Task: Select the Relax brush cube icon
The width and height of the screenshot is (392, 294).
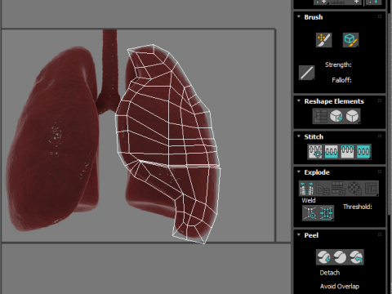Action: coord(350,40)
